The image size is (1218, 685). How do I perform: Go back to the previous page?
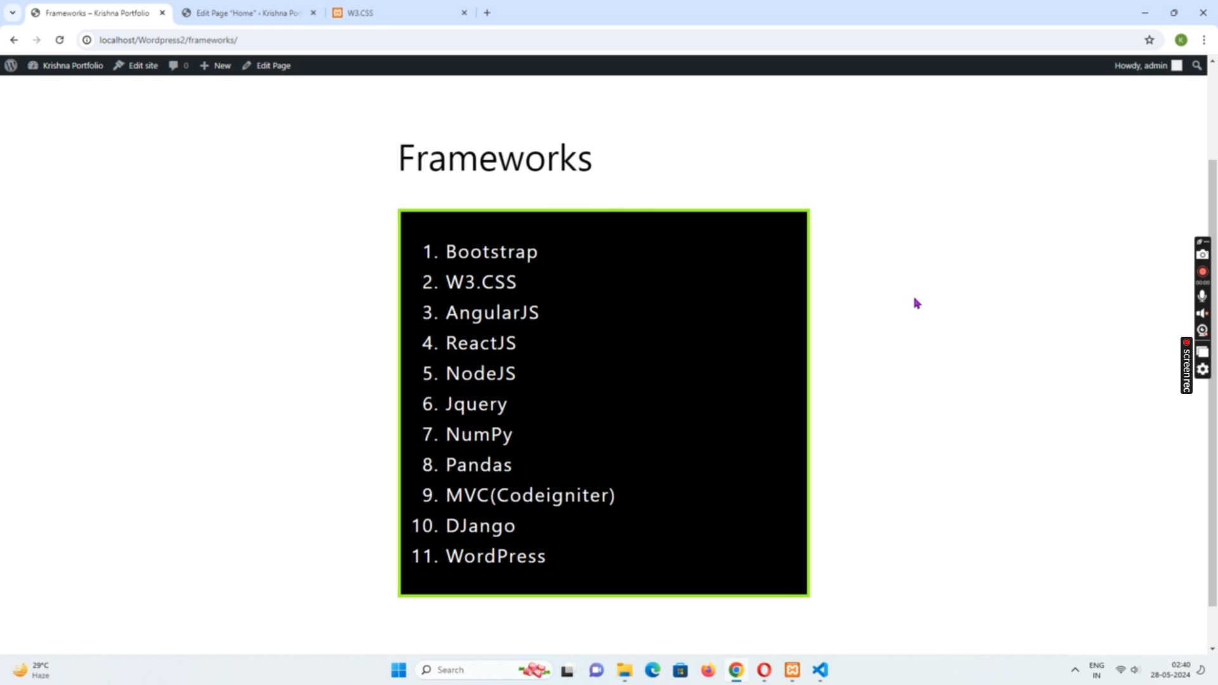14,40
